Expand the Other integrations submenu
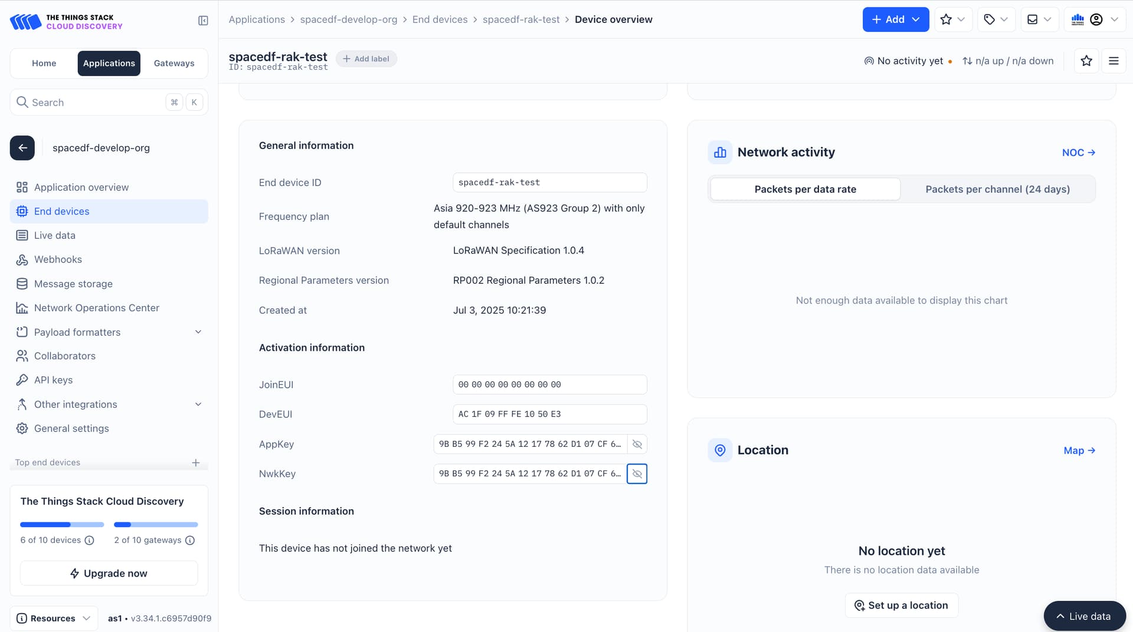This screenshot has width=1133, height=632. click(198, 404)
